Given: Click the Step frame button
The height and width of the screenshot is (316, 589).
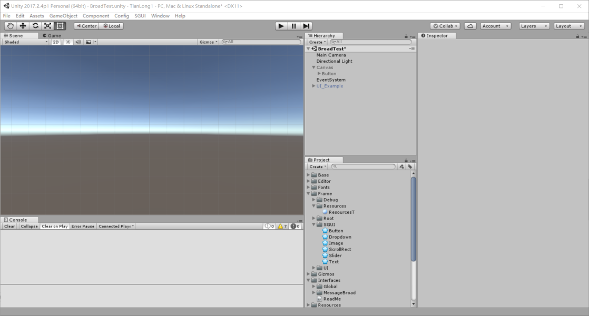Looking at the screenshot, I should pos(306,26).
